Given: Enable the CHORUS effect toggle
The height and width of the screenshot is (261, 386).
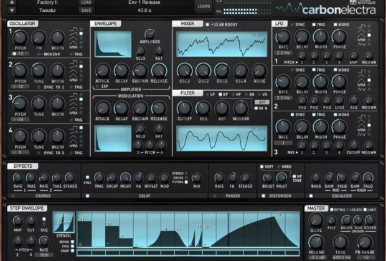Looking at the screenshot, I should [x=13, y=196].
